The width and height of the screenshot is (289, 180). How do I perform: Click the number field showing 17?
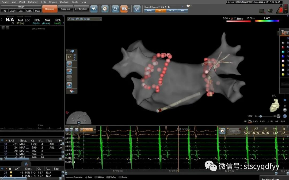(69, 57)
